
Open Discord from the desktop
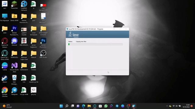(x=14, y=42)
